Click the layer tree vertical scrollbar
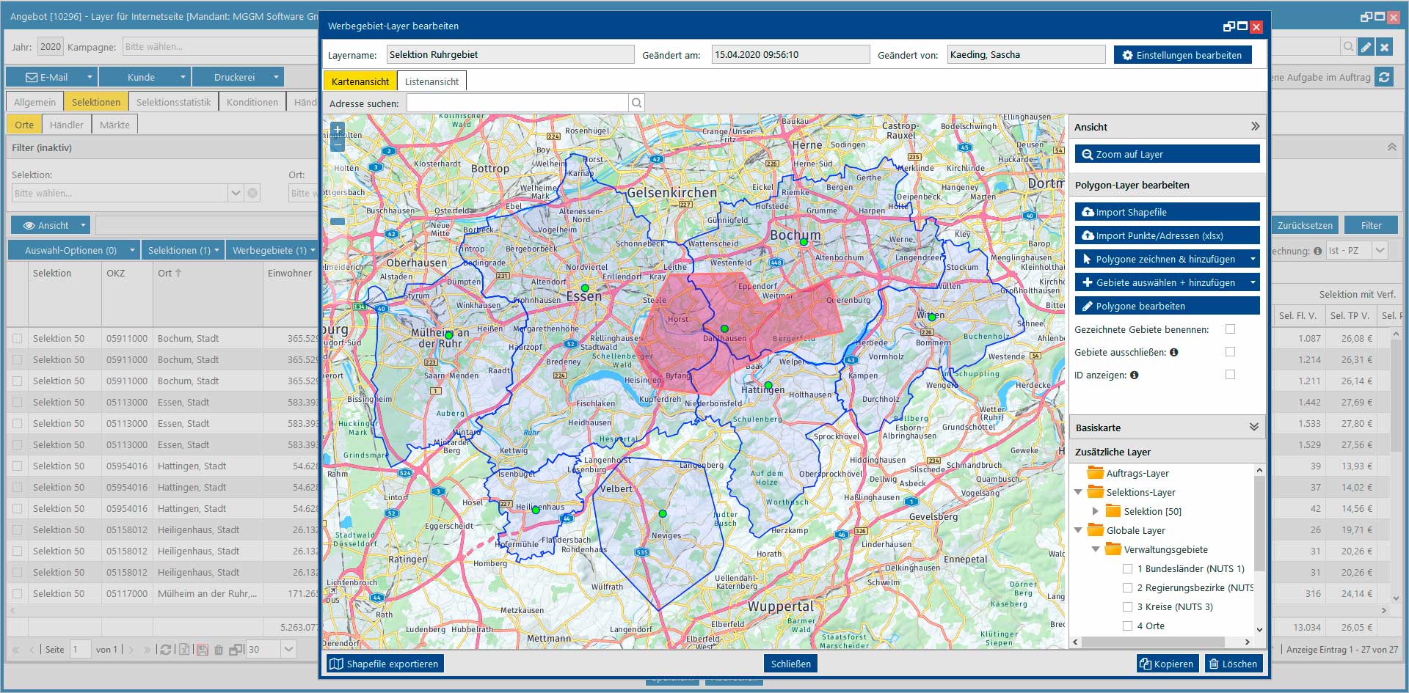Screen dimensions: 1409x693 tap(1259, 523)
